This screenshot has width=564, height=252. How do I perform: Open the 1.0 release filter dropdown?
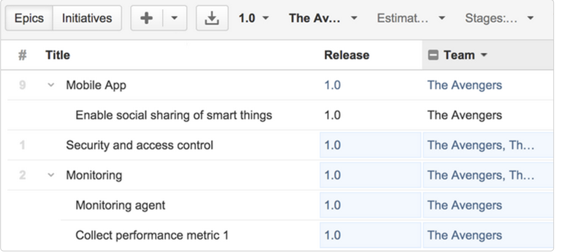point(254,18)
